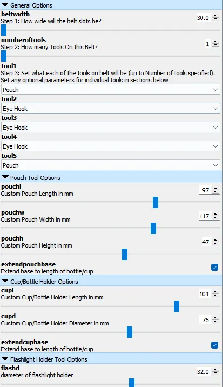Increase numberoftools with the up arrow
The image size is (223, 387).
pyautogui.click(x=215, y=42)
